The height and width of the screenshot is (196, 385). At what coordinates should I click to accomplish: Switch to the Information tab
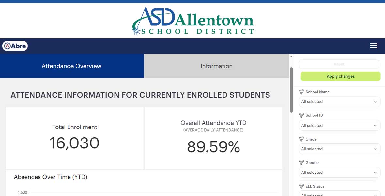pyautogui.click(x=216, y=66)
